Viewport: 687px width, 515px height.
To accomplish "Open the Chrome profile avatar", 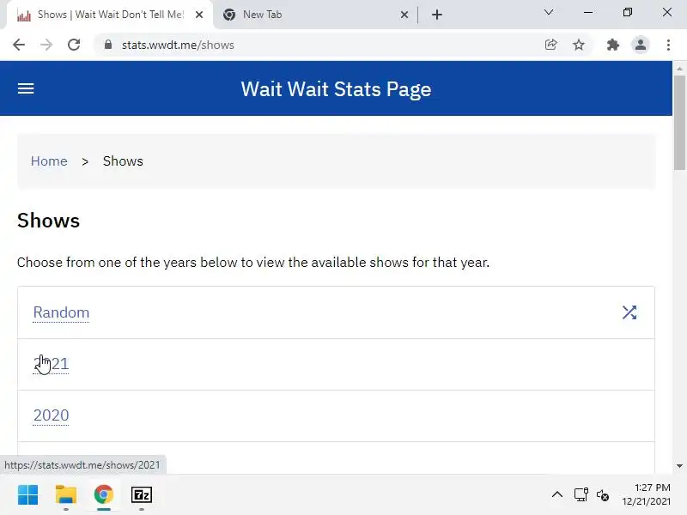I will coord(640,45).
